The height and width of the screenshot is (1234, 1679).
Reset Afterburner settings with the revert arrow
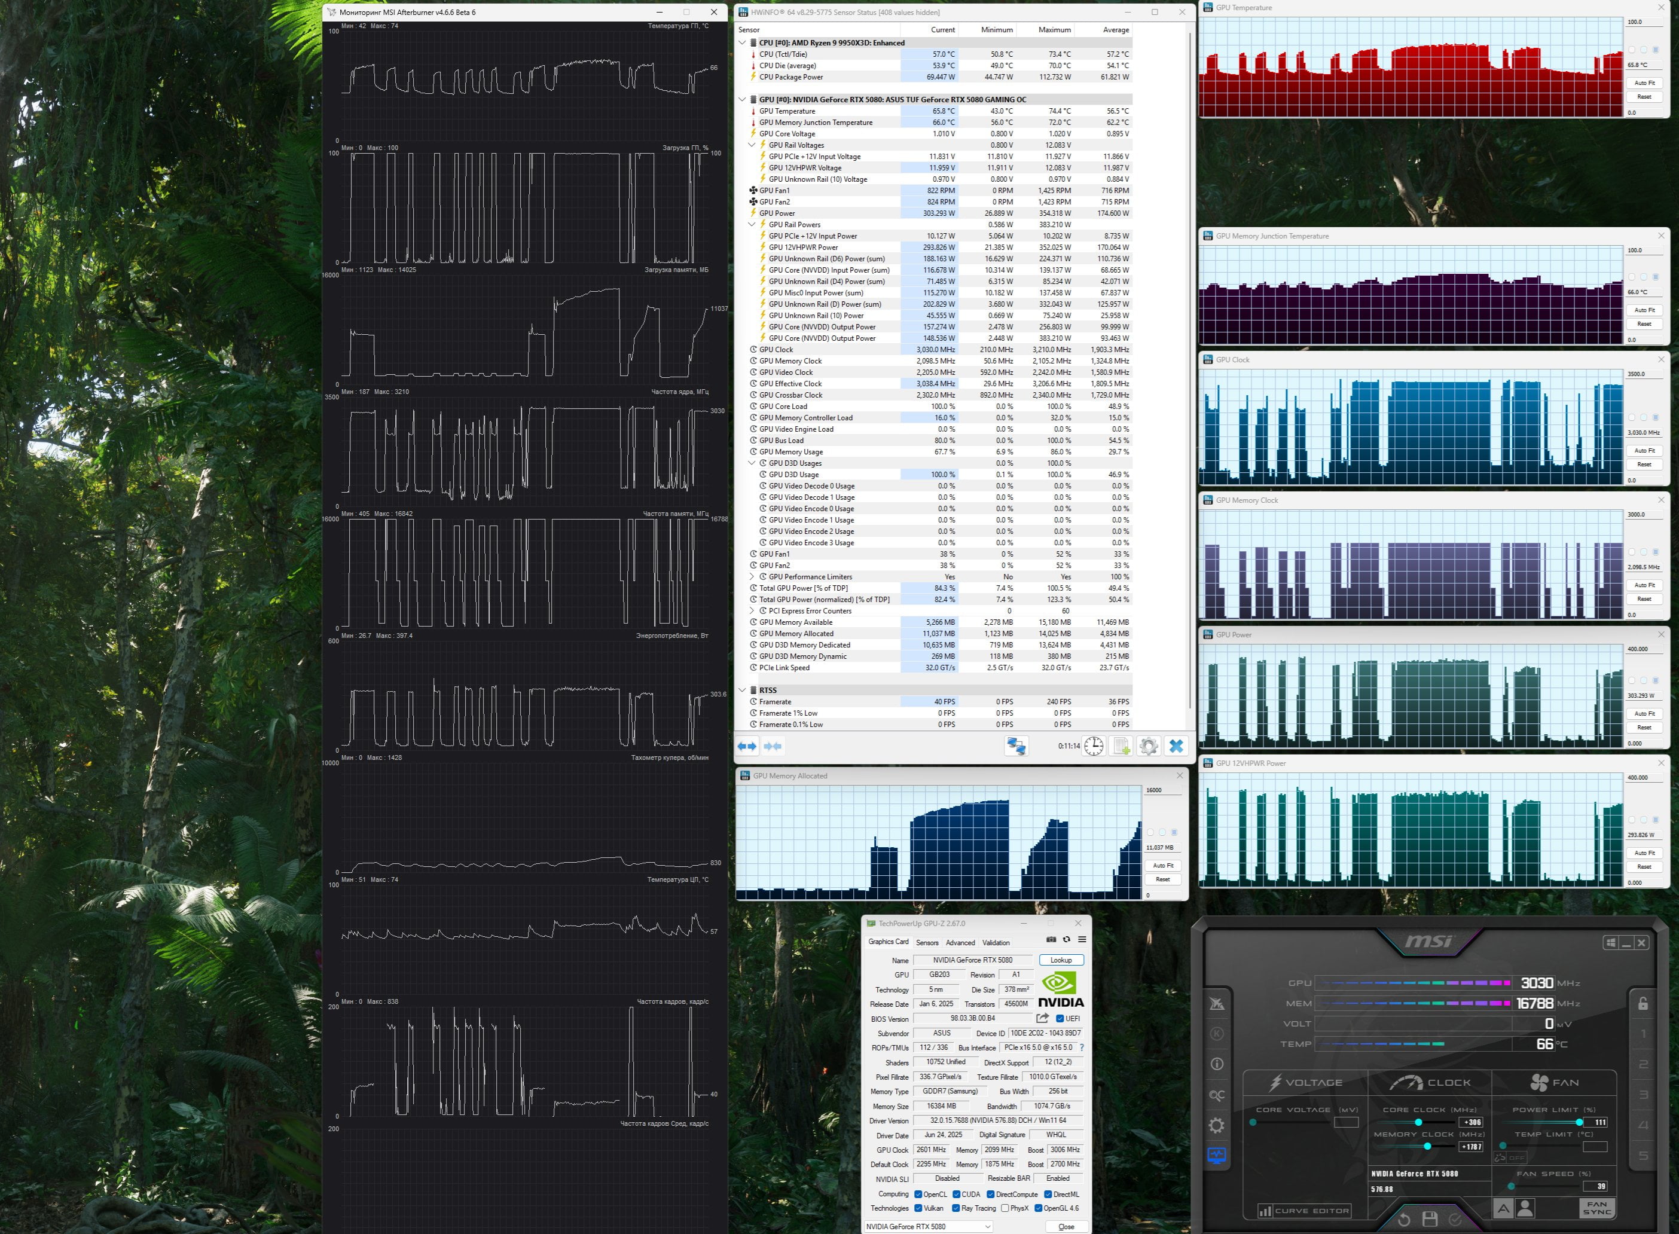pyautogui.click(x=1403, y=1220)
